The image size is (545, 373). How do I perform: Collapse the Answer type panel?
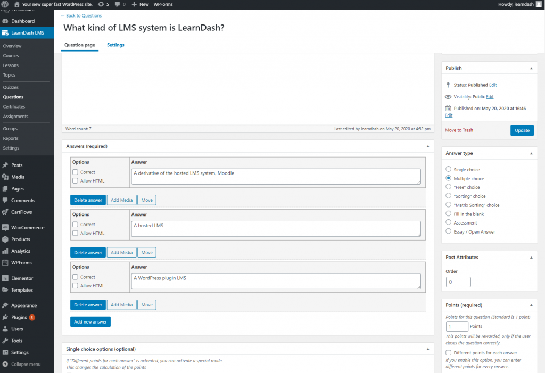(x=531, y=153)
